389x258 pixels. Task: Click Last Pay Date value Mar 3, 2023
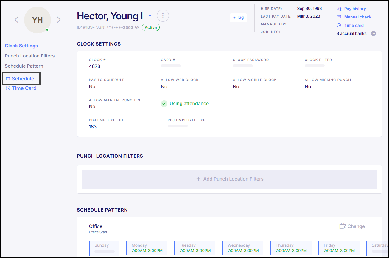pos(309,16)
